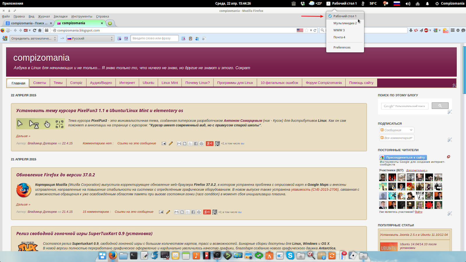This screenshot has height=262, width=466.
Task: Click the pencil edit icon on PixelFun3 post
Action: coord(171,144)
